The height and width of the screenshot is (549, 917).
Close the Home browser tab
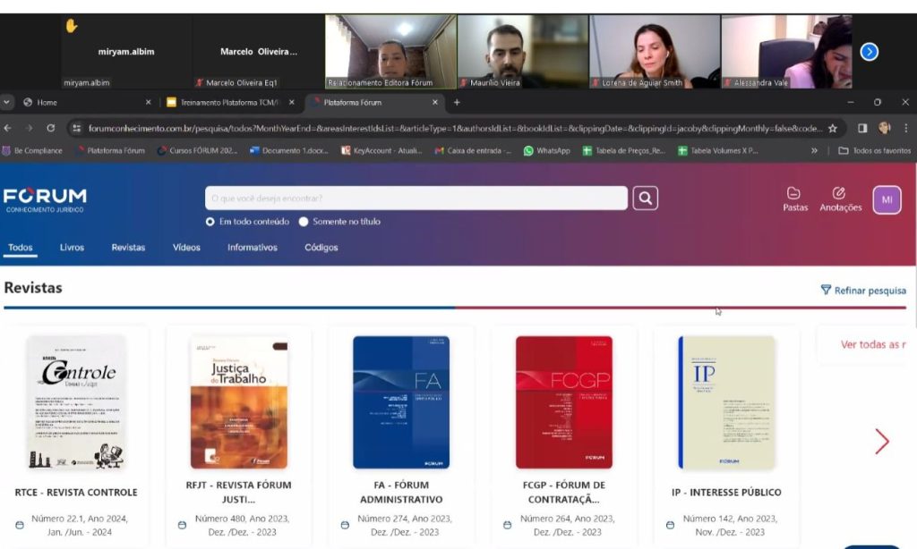[148, 102]
